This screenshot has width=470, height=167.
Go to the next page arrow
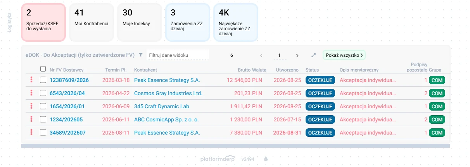(297, 55)
